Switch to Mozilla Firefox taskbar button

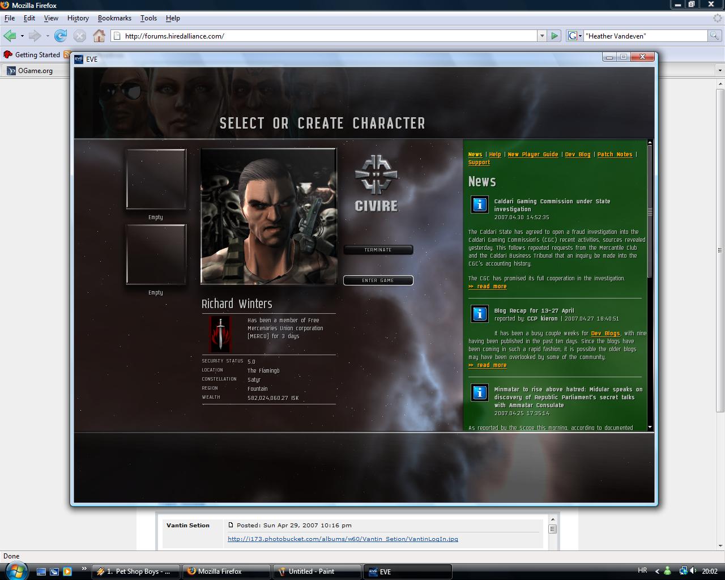click(228, 572)
